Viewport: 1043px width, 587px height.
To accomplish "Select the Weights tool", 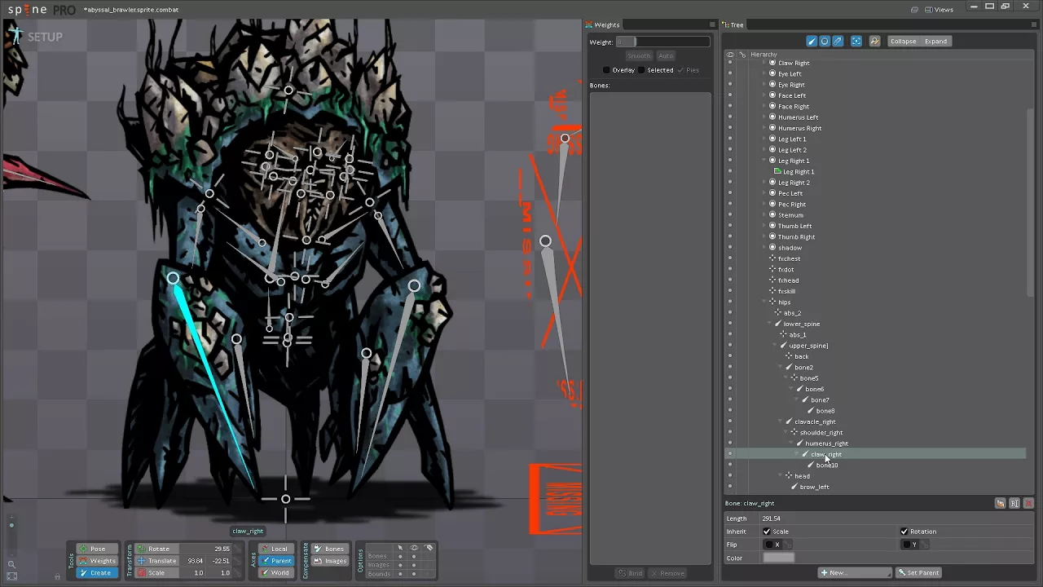I will [97, 561].
